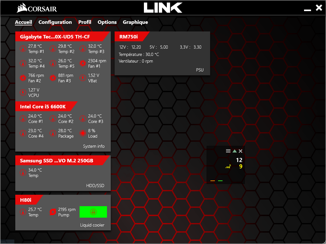Click the Temp #1 thermometer icon
Screen dimensions: 326x244
23,49
